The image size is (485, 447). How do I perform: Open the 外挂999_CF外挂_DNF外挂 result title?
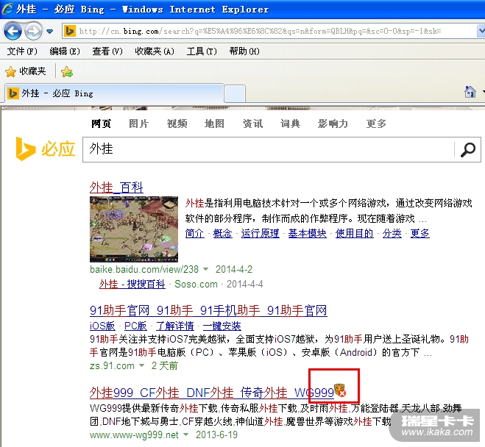(x=212, y=393)
